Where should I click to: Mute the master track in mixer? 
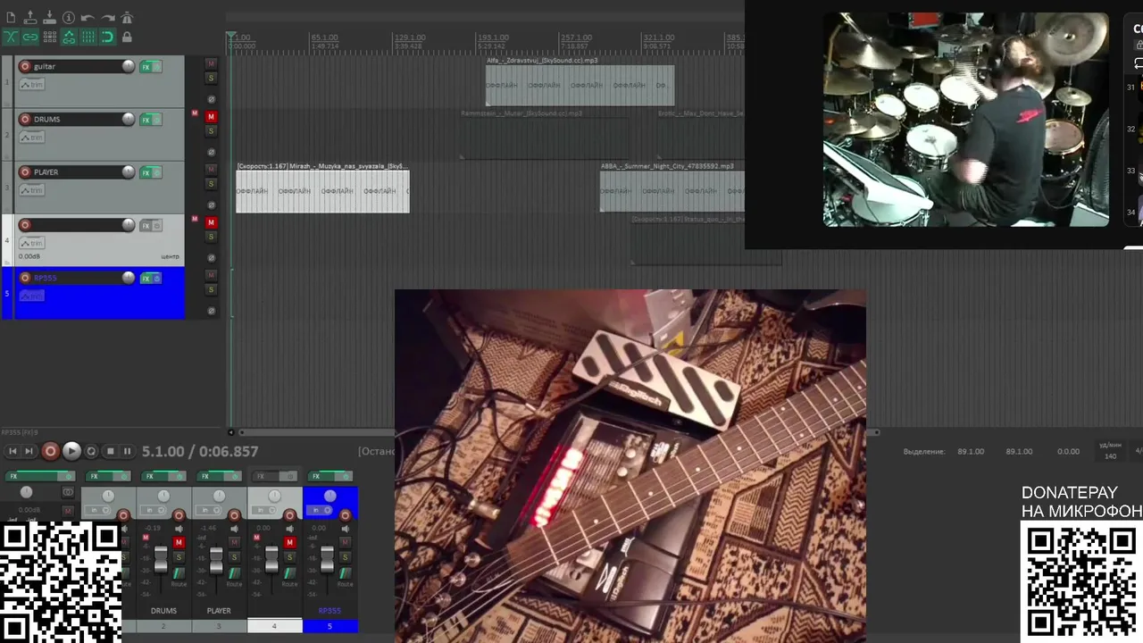68,511
